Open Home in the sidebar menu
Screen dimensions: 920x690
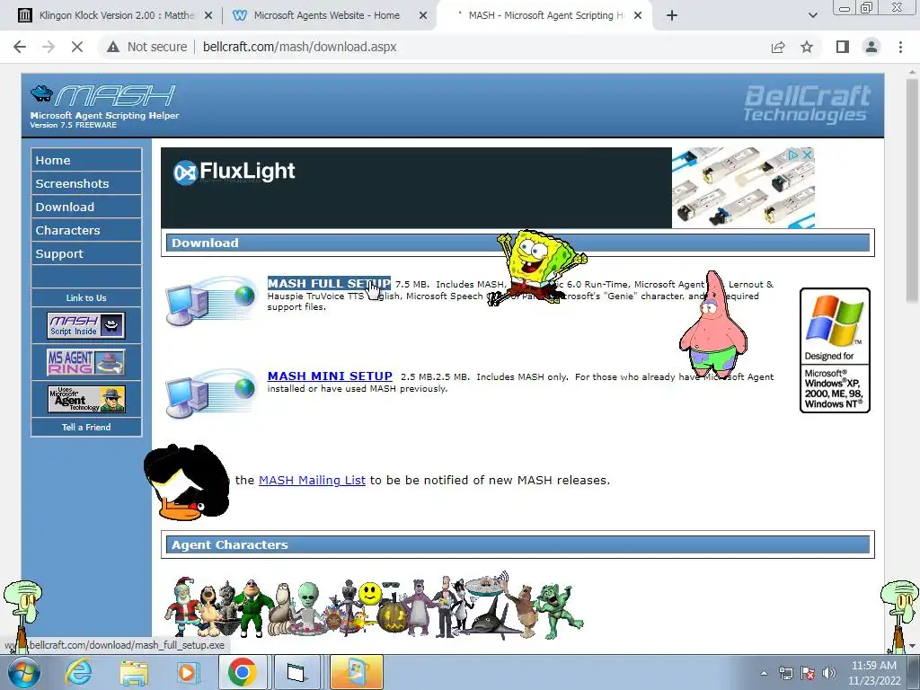coord(86,160)
